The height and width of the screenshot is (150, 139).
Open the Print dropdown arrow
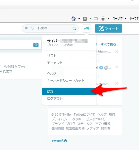(108, 19)
